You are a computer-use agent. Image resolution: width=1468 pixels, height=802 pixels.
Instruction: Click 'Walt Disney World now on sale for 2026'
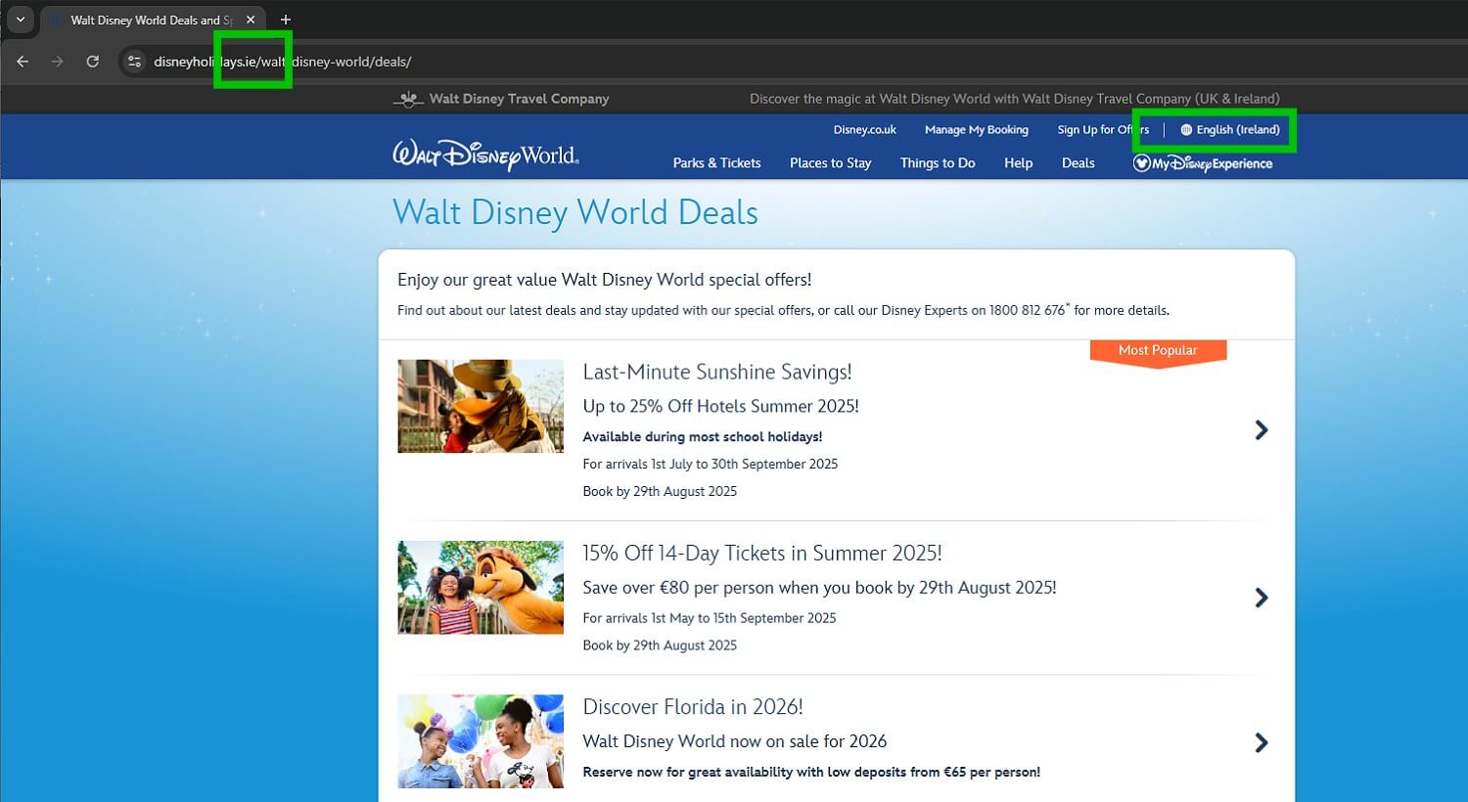point(735,741)
